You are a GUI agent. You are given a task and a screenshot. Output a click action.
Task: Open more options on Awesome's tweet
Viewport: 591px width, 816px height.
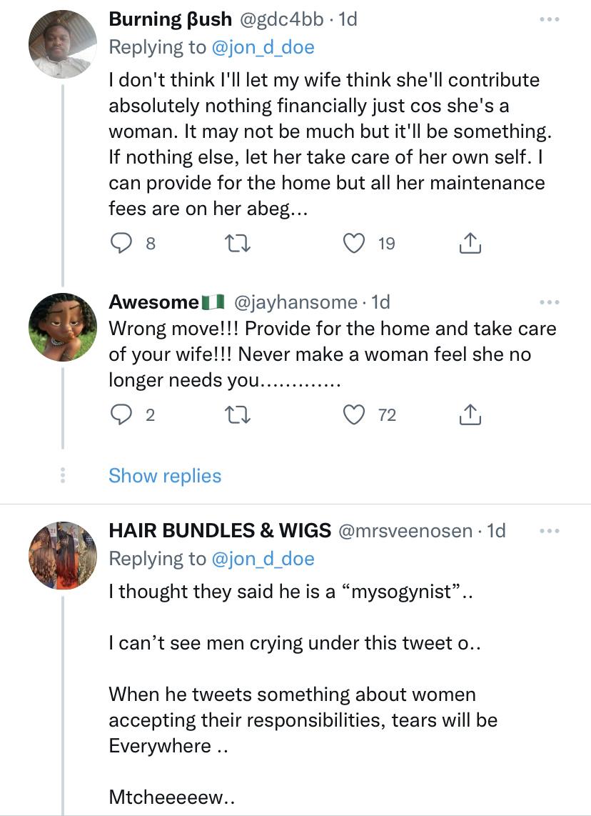pyautogui.click(x=549, y=303)
